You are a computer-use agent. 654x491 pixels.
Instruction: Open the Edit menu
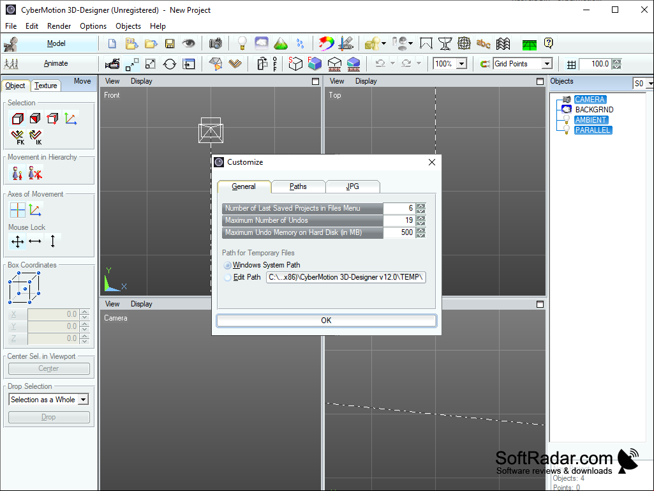32,26
